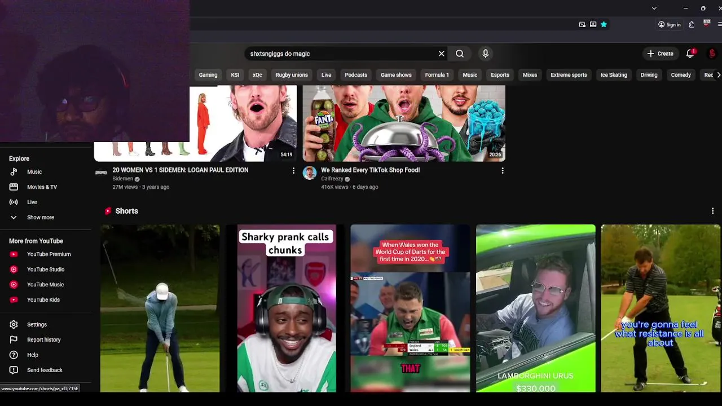The height and width of the screenshot is (406, 722).
Task: Click the Sidemen channel avatar
Action: 101,173
